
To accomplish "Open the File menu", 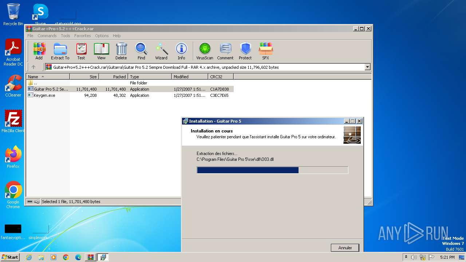I will pyautogui.click(x=30, y=36).
